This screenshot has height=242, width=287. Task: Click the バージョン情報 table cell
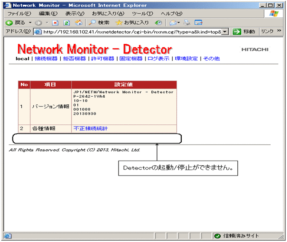coord(51,107)
